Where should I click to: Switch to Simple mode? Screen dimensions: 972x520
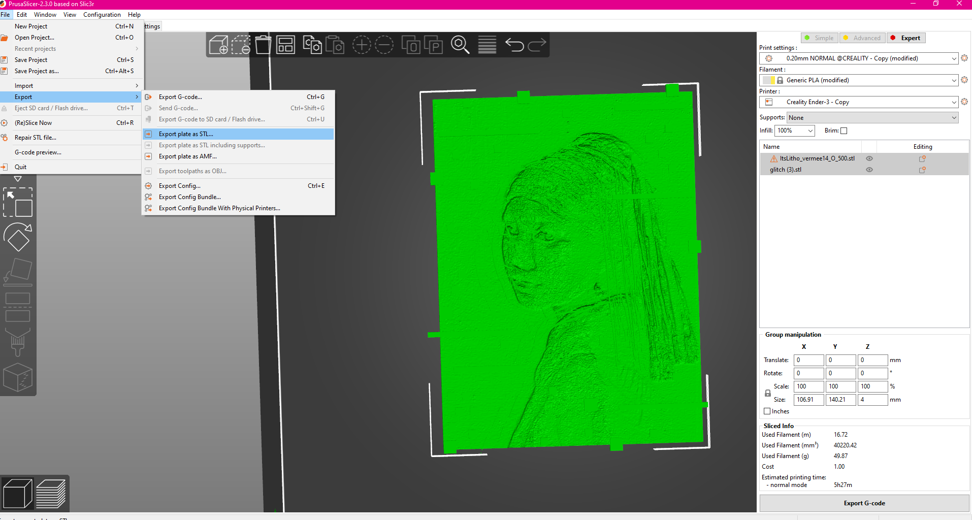point(819,38)
